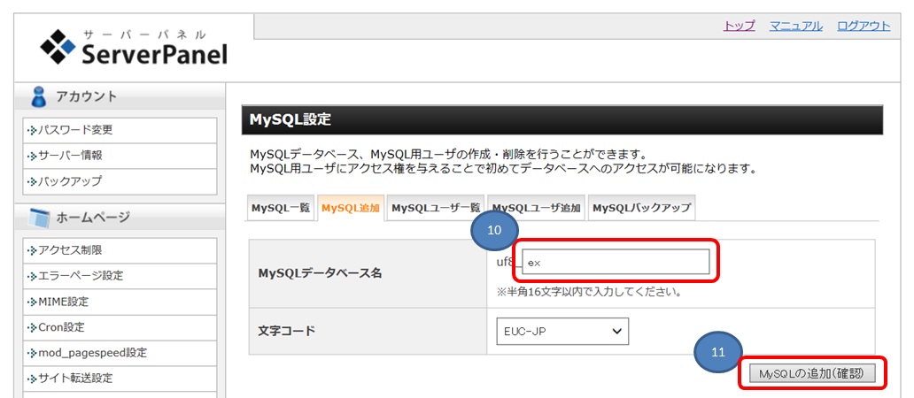Open エラーページ設定 in the sidebar
This screenshot has width=914, height=398.
[120, 276]
